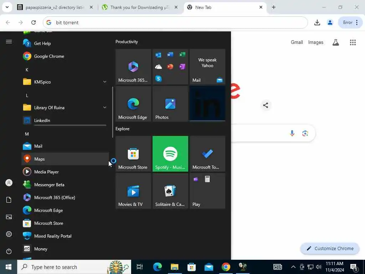Search by image with Google Lens
This screenshot has height=274, width=365.
(x=305, y=133)
